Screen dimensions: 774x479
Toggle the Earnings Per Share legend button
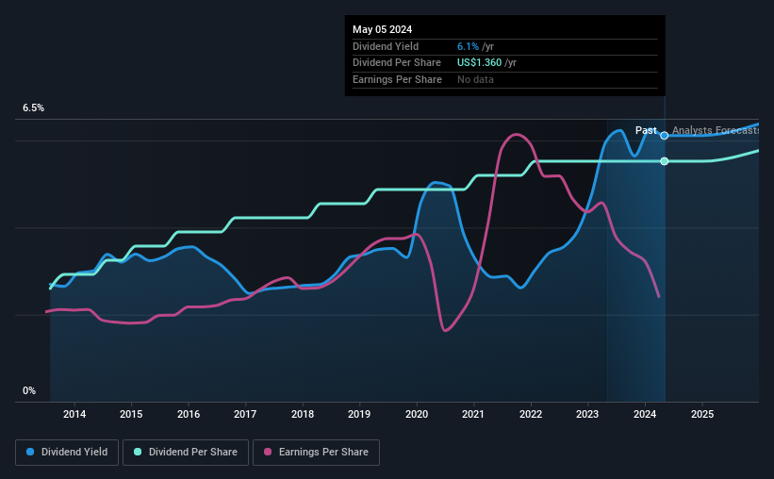click(x=317, y=453)
